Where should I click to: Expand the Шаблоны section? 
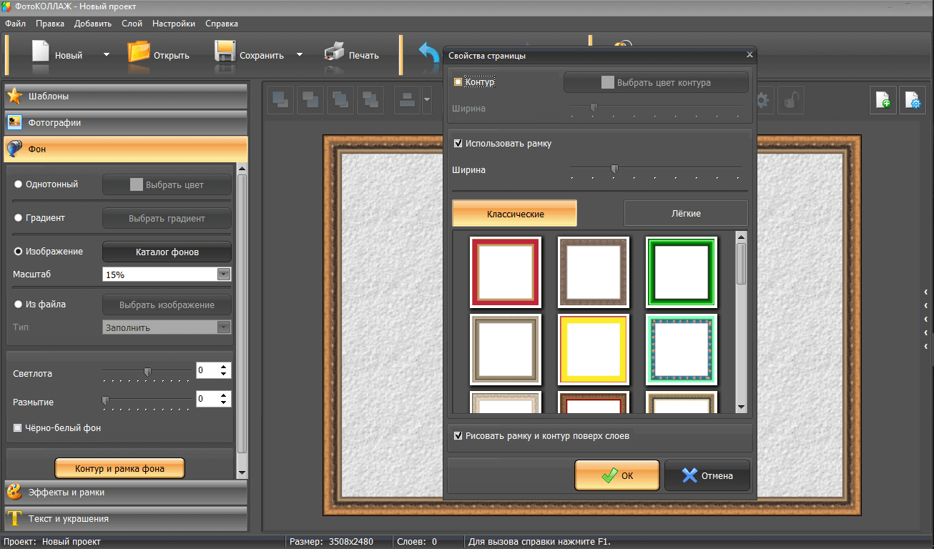pyautogui.click(x=126, y=97)
